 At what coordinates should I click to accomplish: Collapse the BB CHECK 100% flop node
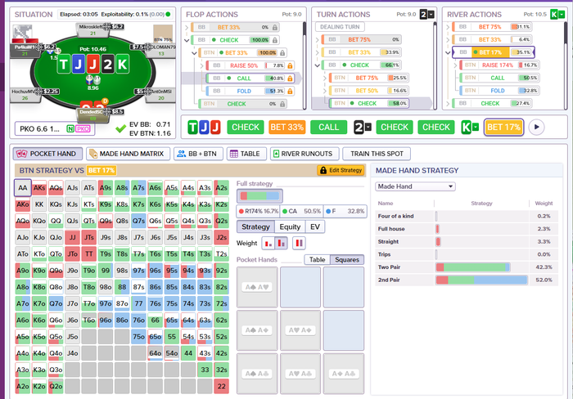[187, 40]
